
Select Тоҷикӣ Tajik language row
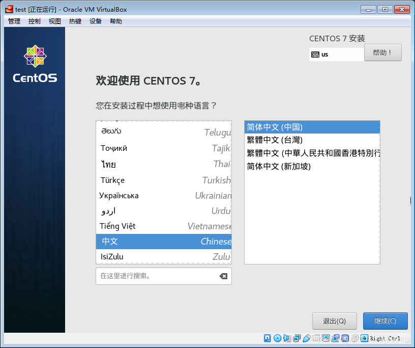click(164, 148)
